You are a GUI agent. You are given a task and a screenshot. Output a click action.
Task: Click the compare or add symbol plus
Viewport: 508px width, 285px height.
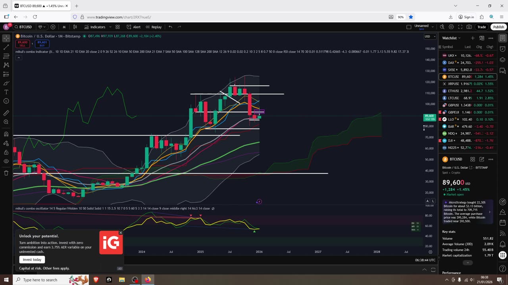coord(53,27)
